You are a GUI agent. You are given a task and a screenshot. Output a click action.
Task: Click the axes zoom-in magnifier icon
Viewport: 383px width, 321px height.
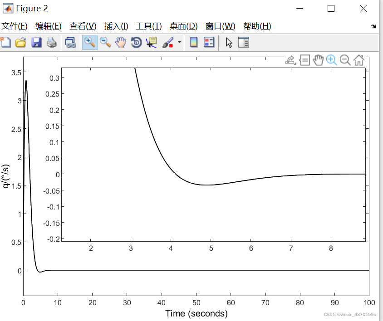point(332,60)
